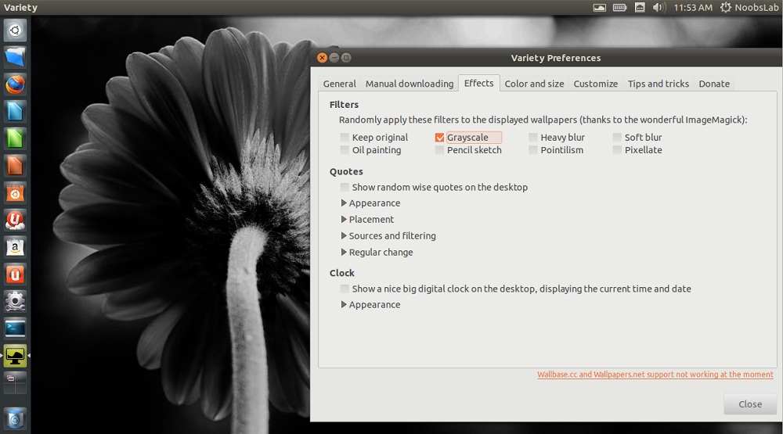Expand Quotes Appearance section

(344, 203)
